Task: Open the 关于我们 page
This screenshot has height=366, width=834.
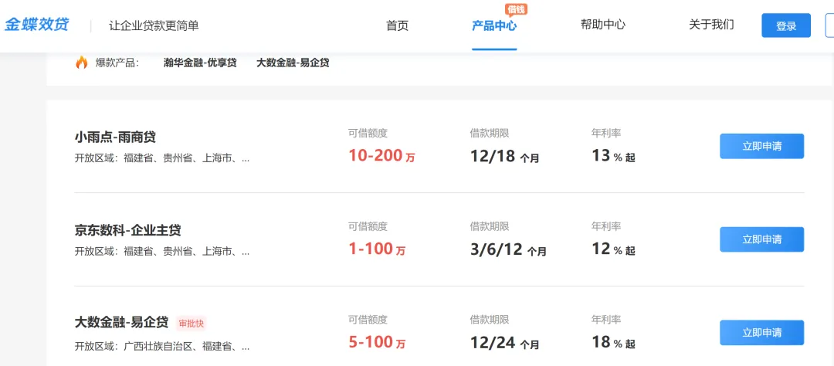Action: point(711,25)
